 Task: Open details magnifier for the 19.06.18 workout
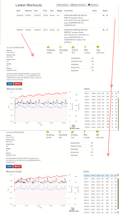(103, 30)
